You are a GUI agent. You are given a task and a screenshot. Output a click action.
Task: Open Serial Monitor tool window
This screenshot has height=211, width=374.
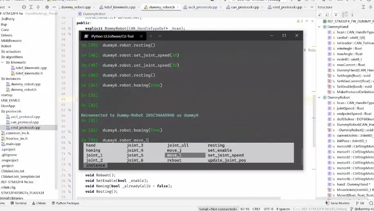point(338,203)
